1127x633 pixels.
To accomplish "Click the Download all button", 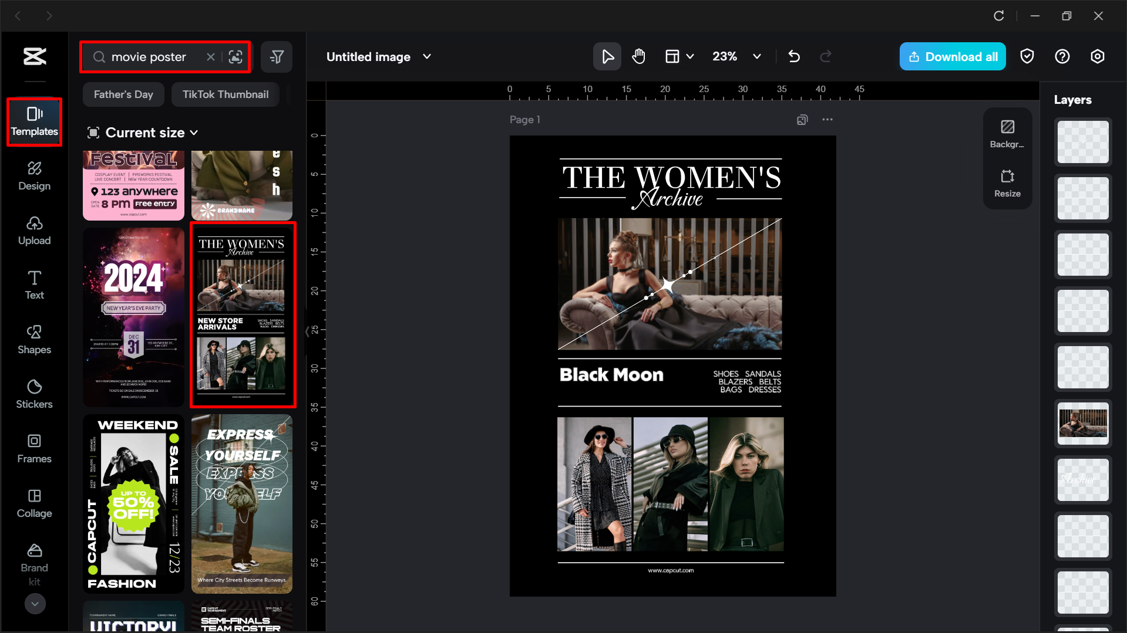I will point(952,56).
